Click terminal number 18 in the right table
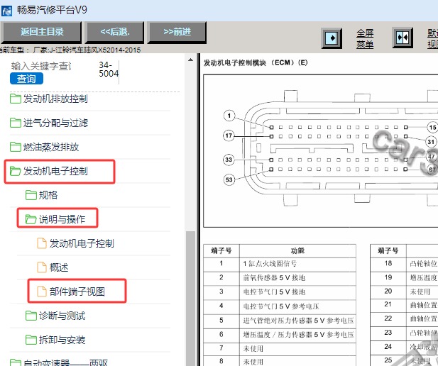438x366 pixels. point(388,263)
